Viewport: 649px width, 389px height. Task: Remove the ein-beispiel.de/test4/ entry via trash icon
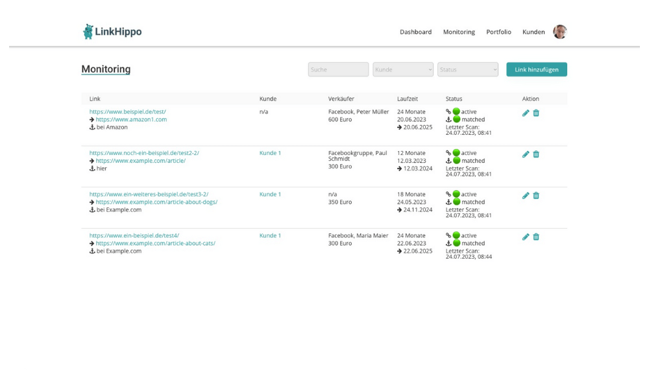point(536,237)
